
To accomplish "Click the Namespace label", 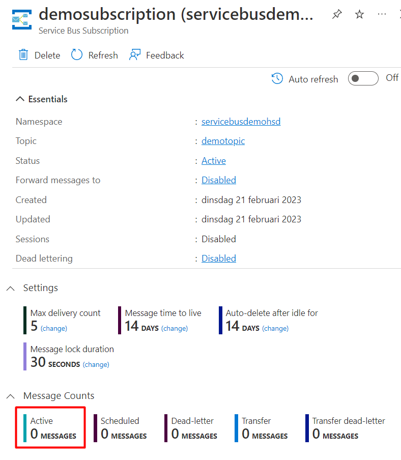I will click(39, 122).
